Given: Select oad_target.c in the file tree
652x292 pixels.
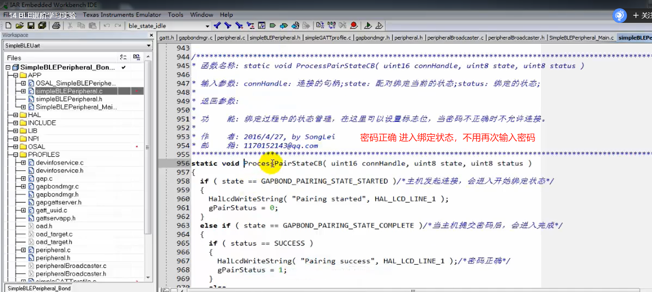Looking at the screenshot, I should click(54, 234).
